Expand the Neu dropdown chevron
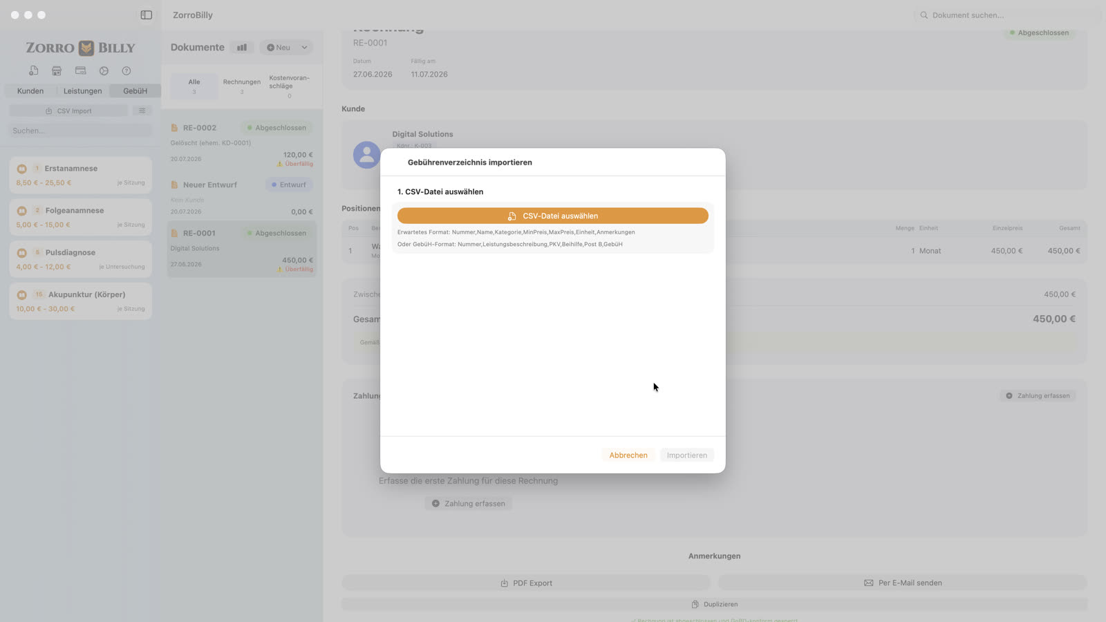The width and height of the screenshot is (1106, 622). pos(304,48)
